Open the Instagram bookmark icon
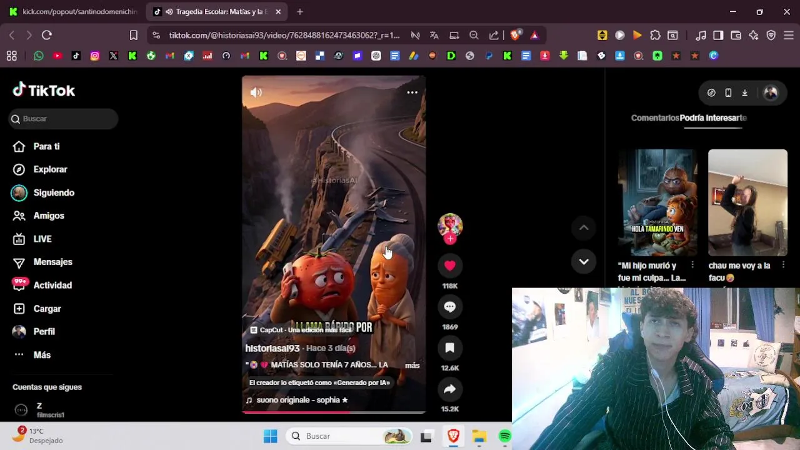Image resolution: width=800 pixels, height=450 pixels. [95, 56]
